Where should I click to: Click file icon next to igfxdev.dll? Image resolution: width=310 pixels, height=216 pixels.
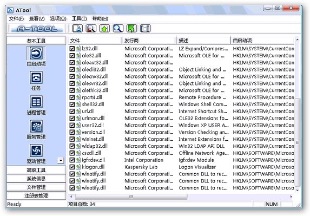point(78,160)
